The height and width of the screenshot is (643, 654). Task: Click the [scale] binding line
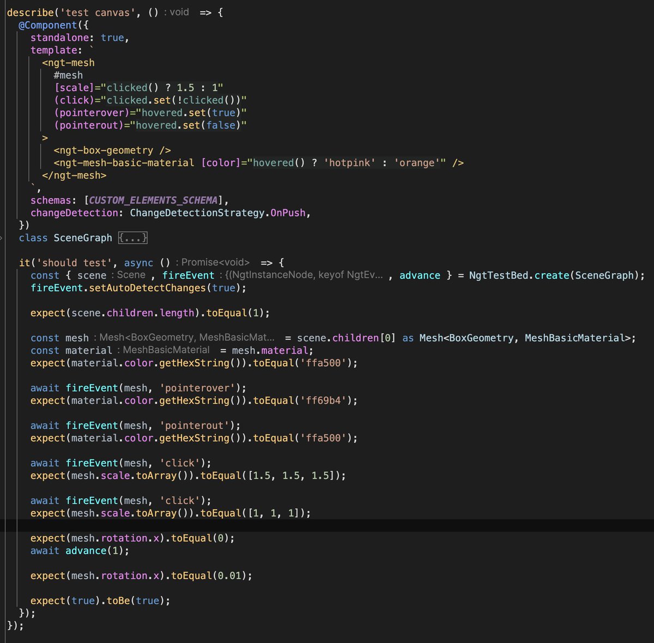[x=138, y=88]
